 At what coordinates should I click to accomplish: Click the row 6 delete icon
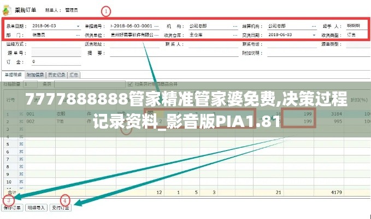[21, 152]
